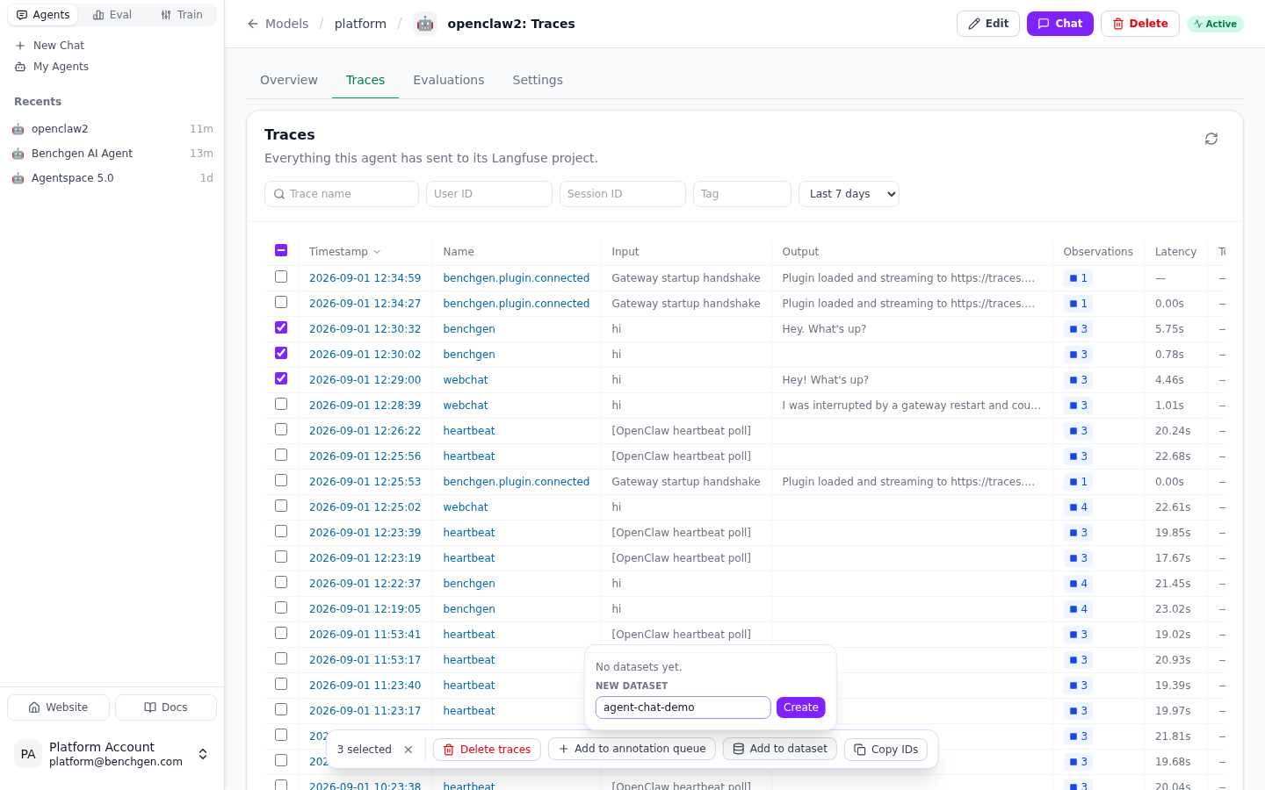
Task: Select the Train mode tab
Action: point(182,15)
